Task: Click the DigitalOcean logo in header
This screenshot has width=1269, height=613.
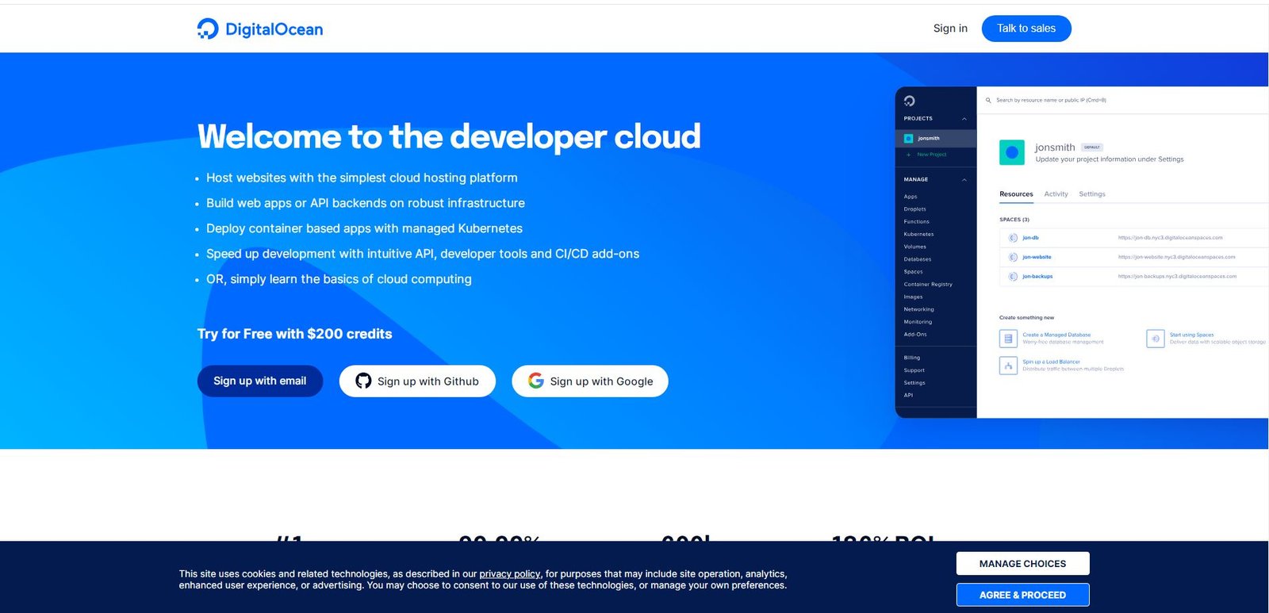Action: click(260, 29)
